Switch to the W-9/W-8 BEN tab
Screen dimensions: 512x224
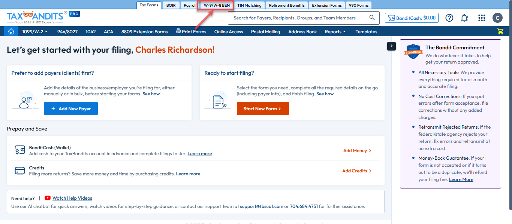point(217,5)
